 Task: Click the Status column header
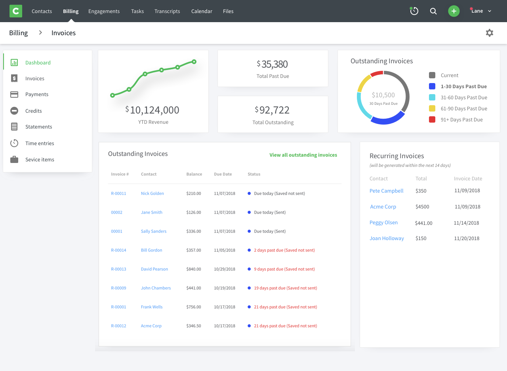tap(254, 174)
